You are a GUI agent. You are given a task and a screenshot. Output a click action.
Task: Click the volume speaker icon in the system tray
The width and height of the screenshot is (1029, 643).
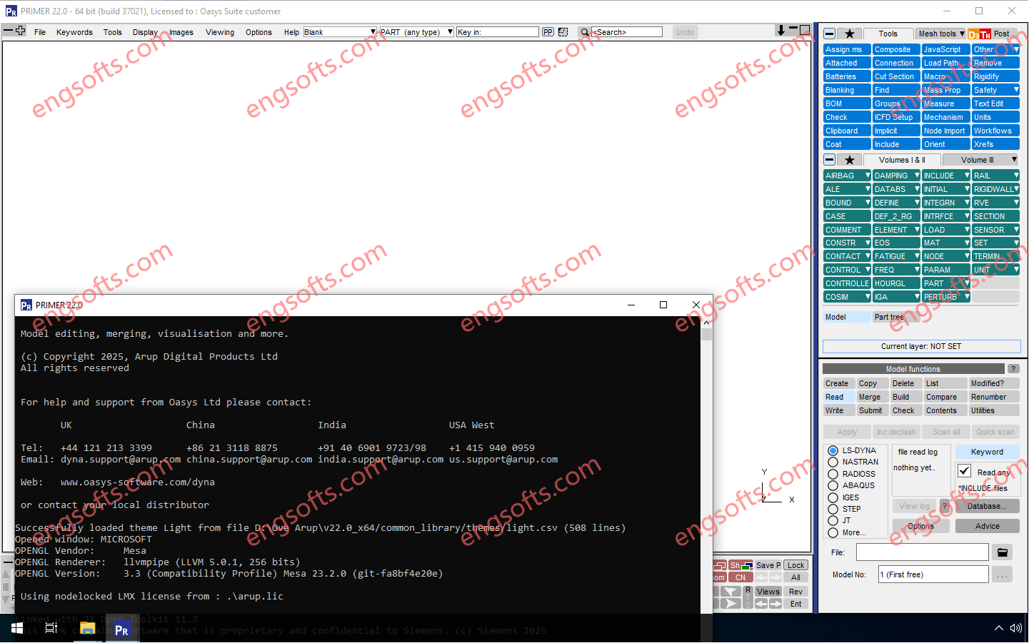pos(1015,629)
